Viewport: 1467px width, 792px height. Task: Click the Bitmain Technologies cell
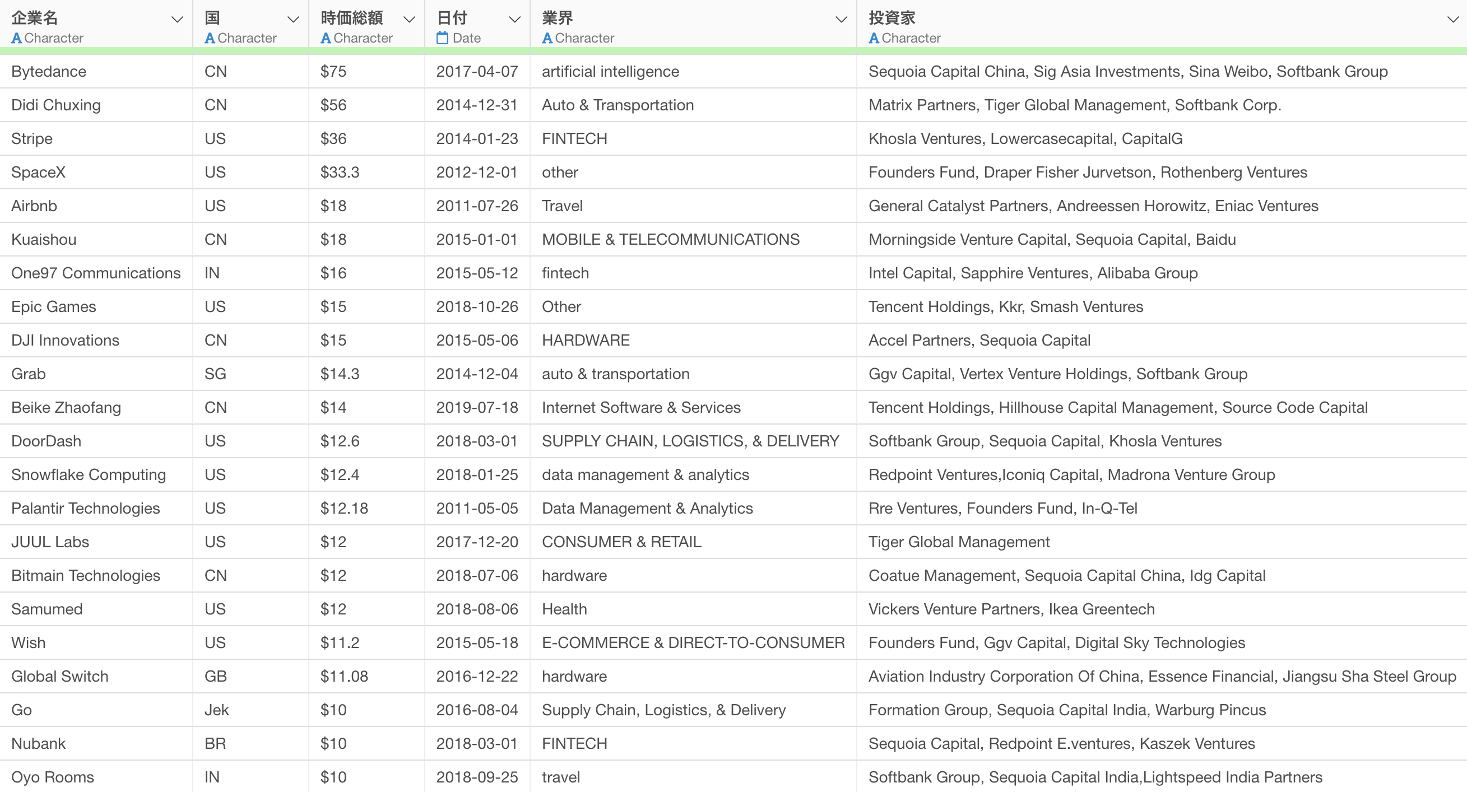96,575
